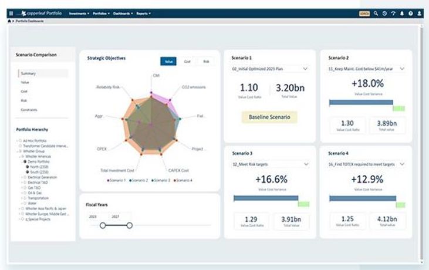Open the help question mark icon
Viewport: 429px width, 270px height.
pos(393,14)
